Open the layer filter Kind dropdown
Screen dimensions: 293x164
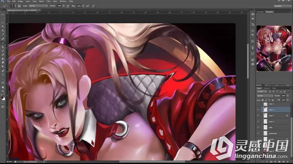(261, 92)
